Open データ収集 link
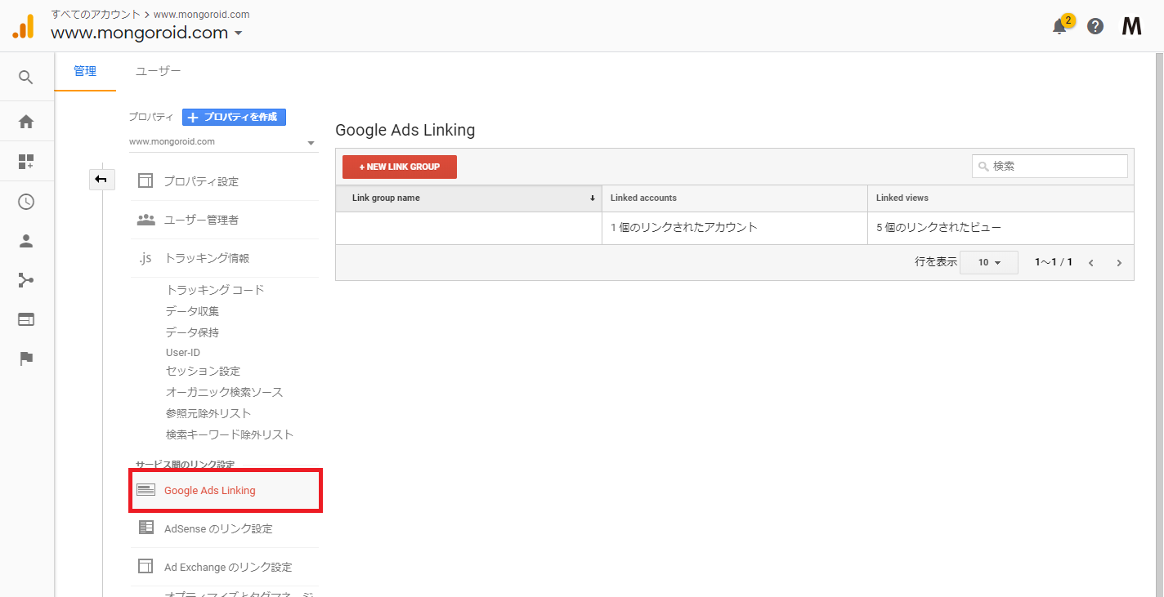Image resolution: width=1164 pixels, height=597 pixels. click(x=192, y=311)
